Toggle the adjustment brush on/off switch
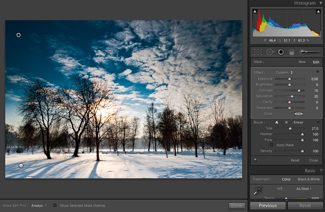 pos(255,160)
